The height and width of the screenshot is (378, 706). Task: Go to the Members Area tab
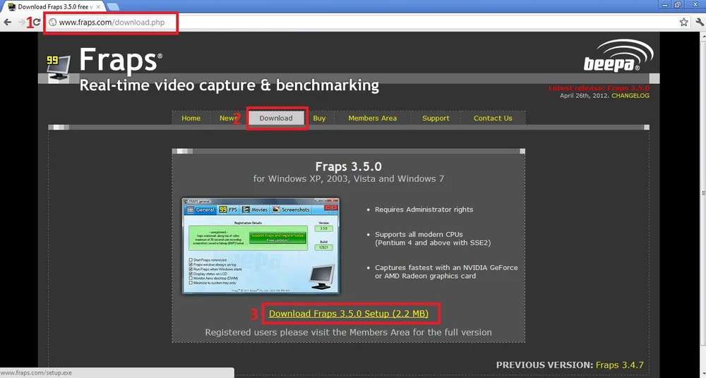372,118
